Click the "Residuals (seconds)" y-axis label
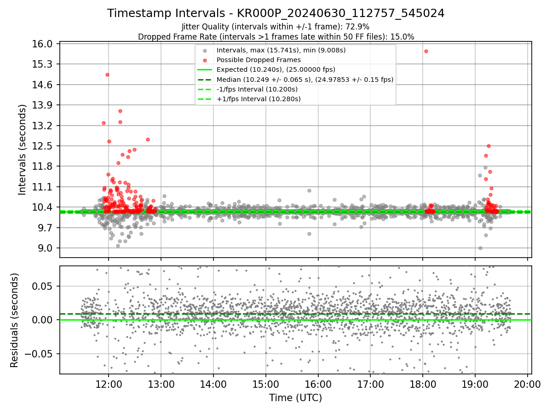This screenshot has height=414, width=552. click(15, 320)
